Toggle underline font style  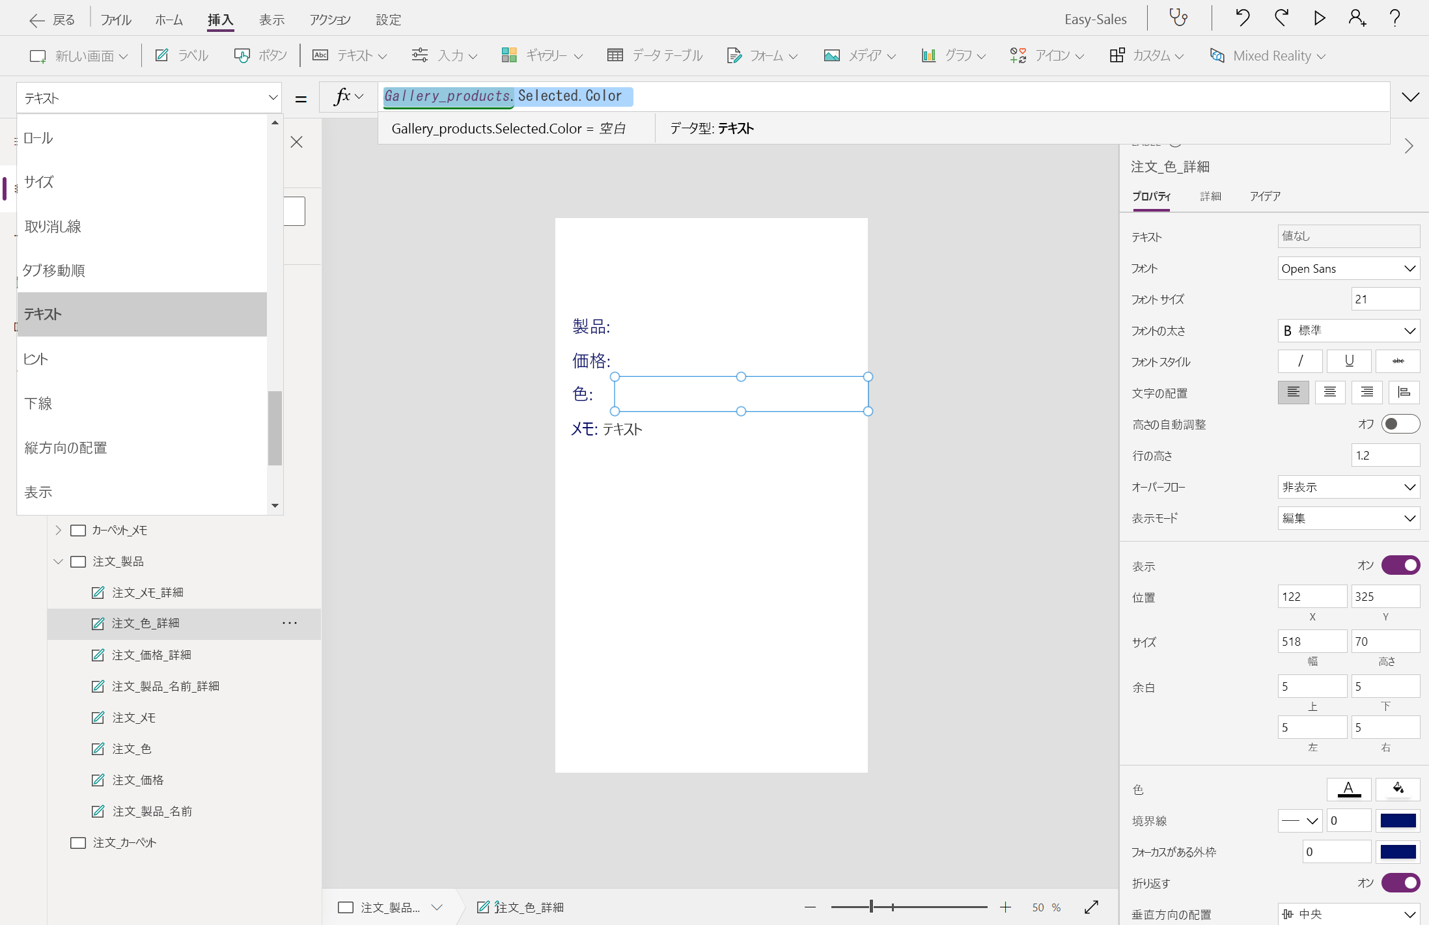1349,361
